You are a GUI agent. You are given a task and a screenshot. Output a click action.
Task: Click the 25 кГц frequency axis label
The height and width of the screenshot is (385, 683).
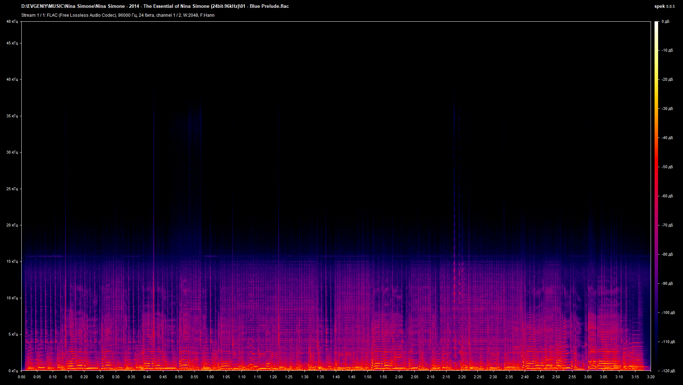point(12,189)
